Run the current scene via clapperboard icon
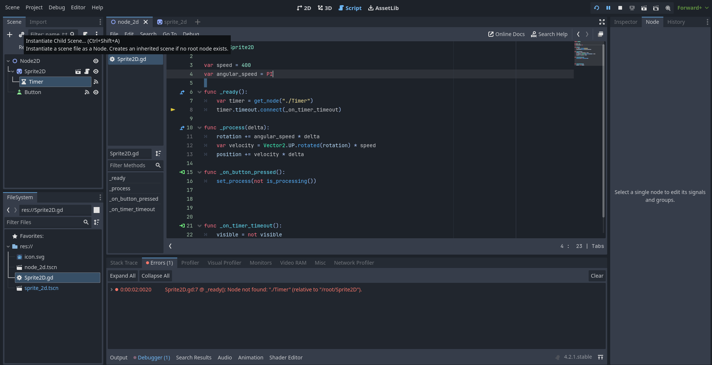712x365 pixels. [x=644, y=8]
